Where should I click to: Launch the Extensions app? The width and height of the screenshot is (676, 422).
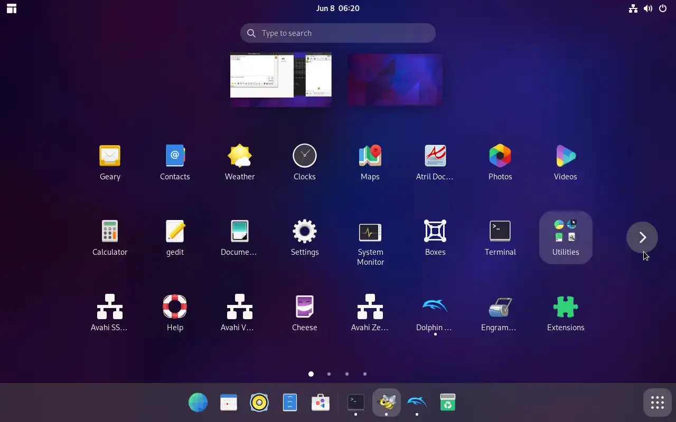[x=566, y=313]
